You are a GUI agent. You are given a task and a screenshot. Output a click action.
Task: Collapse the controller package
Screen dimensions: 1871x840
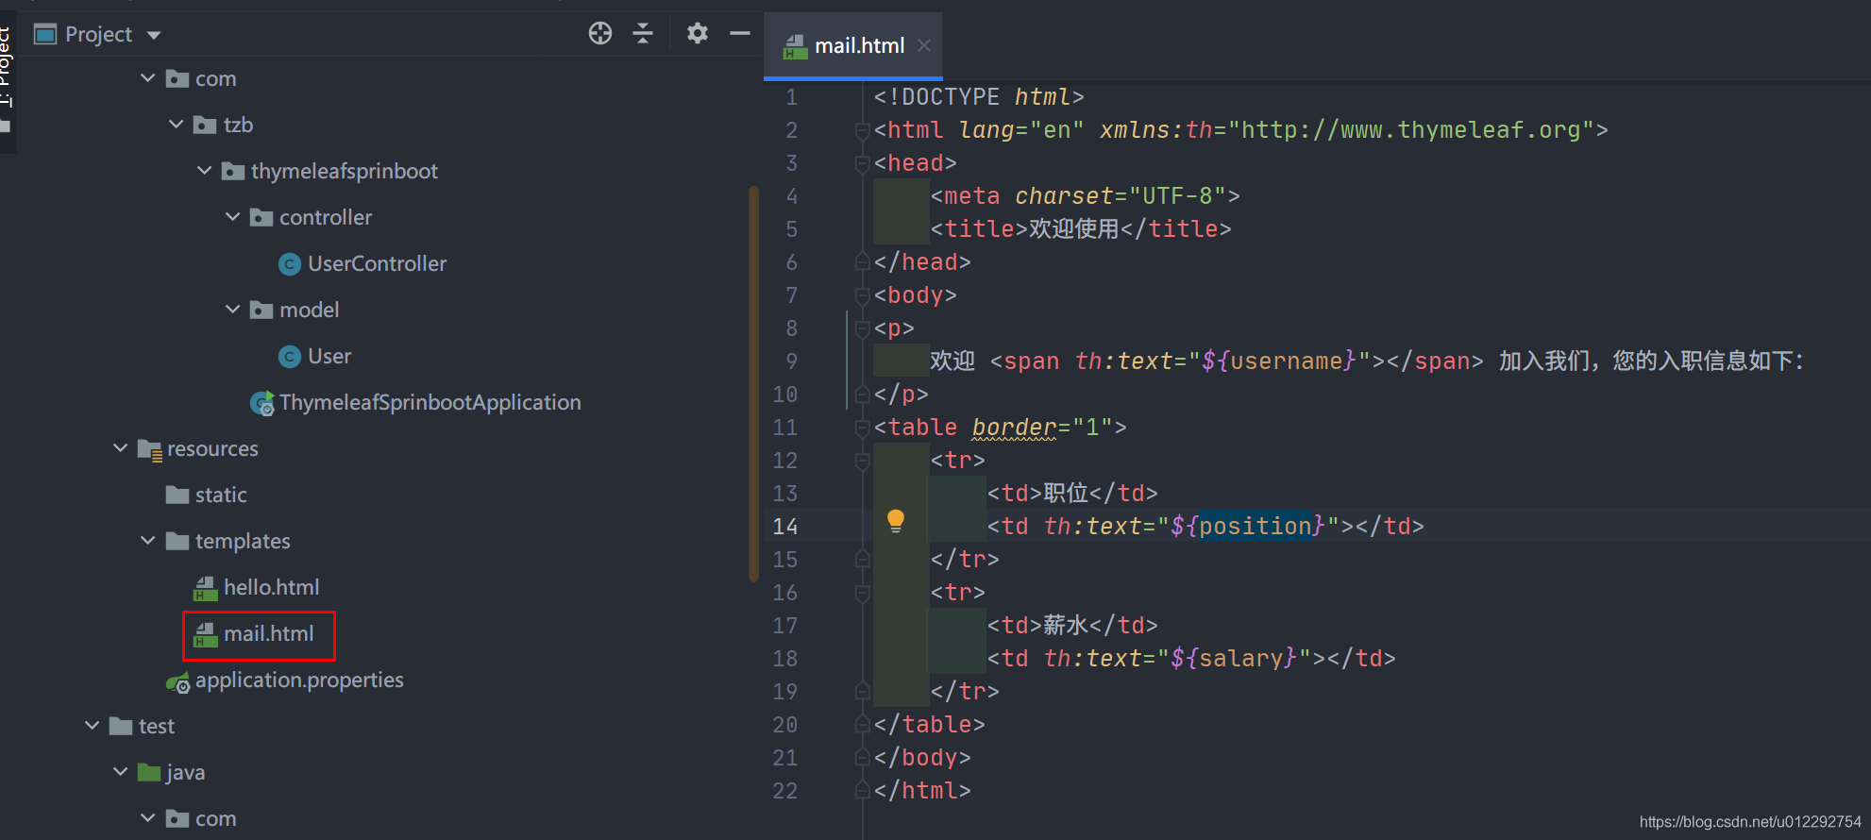click(232, 217)
